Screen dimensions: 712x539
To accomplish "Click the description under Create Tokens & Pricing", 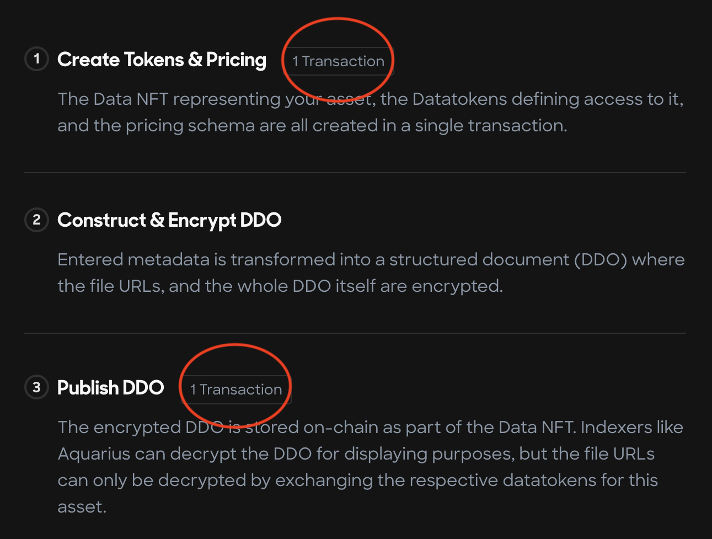I will (371, 112).
